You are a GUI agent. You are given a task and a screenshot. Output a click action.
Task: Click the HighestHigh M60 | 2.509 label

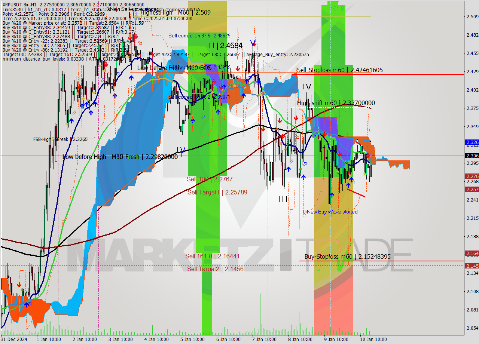[175, 12]
